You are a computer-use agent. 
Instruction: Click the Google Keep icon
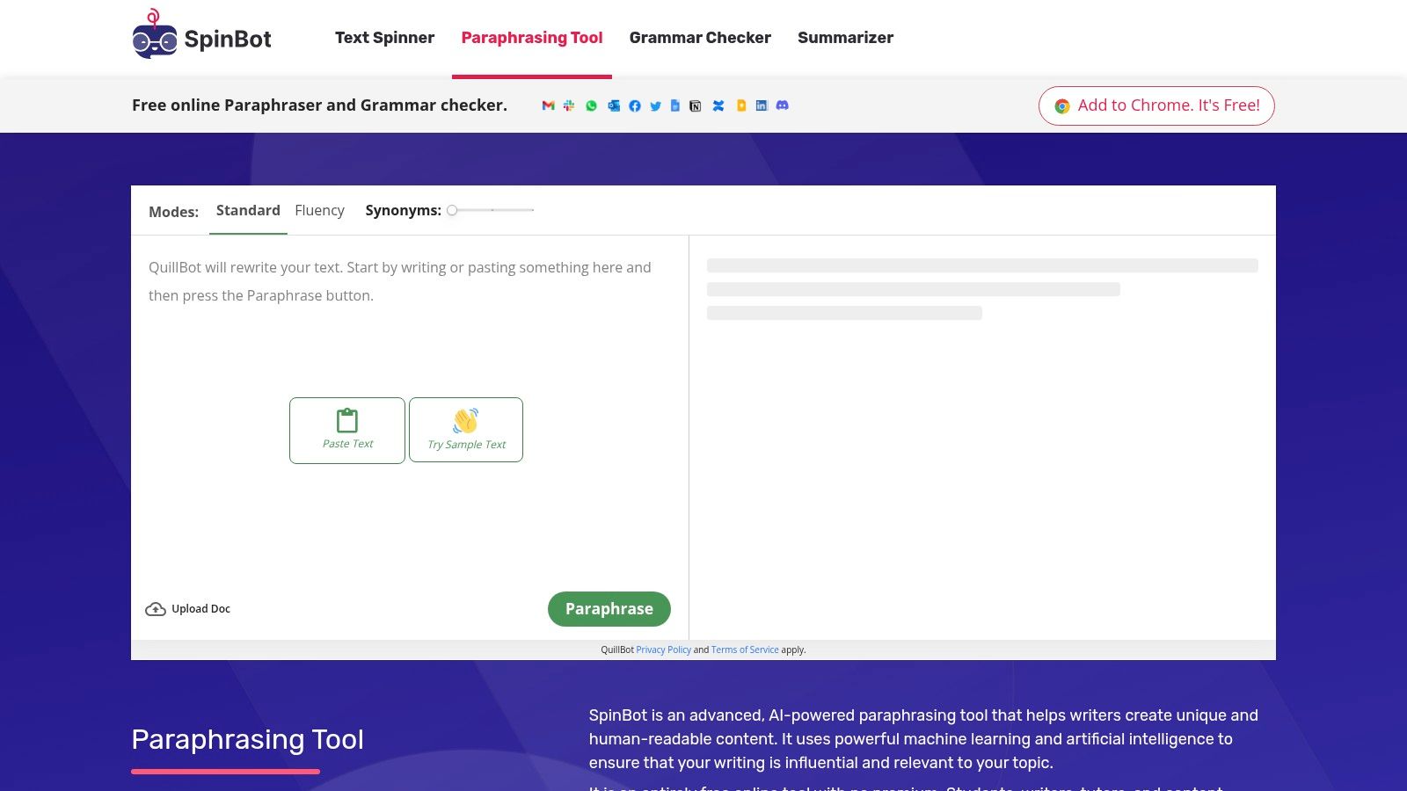click(741, 105)
